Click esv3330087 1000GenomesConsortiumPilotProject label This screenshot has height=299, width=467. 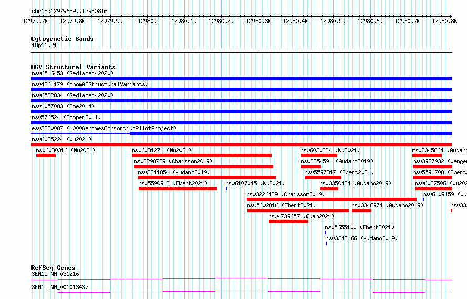104,128
